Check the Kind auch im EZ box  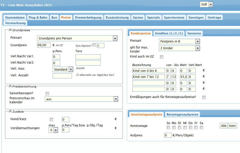(x=162, y=57)
